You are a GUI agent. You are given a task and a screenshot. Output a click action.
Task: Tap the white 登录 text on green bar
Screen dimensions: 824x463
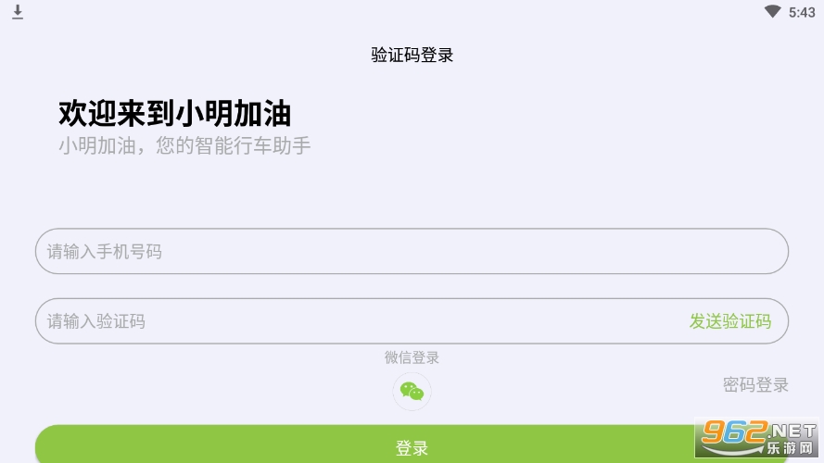412,448
